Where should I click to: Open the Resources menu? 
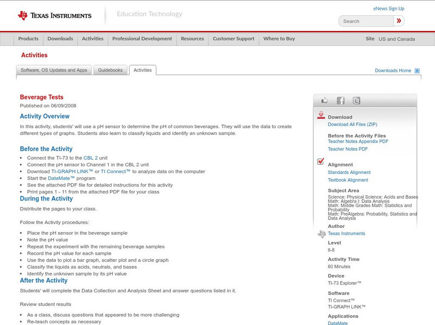[x=192, y=39]
